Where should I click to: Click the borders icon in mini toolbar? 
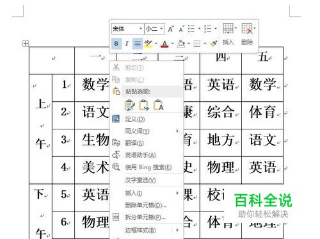[197, 44]
